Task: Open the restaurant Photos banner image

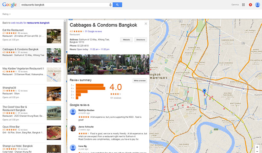Action: 108,64
